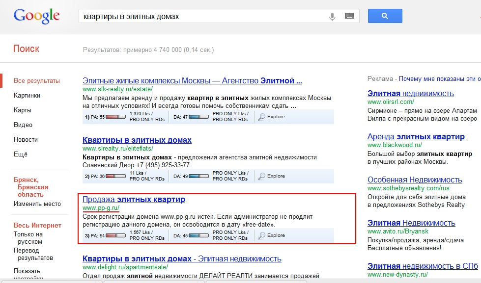Click www.slrealty.ru/eliteflats/ URL text
The height and width of the screenshot is (283, 481).
[118, 149]
